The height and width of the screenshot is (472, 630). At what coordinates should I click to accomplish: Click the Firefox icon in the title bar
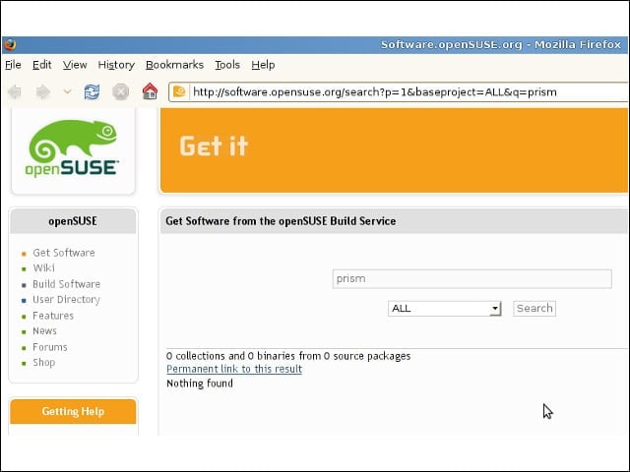[x=10, y=44]
